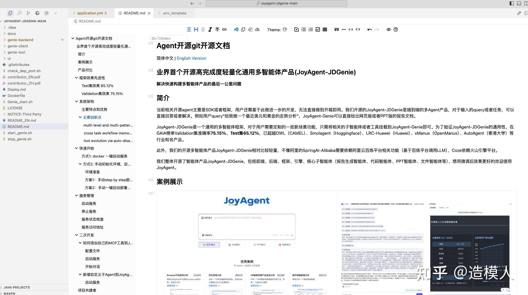Open the Search panel in the sidebar
Image resolution: width=528 pixels, height=295 pixels.
click(x=19, y=13)
